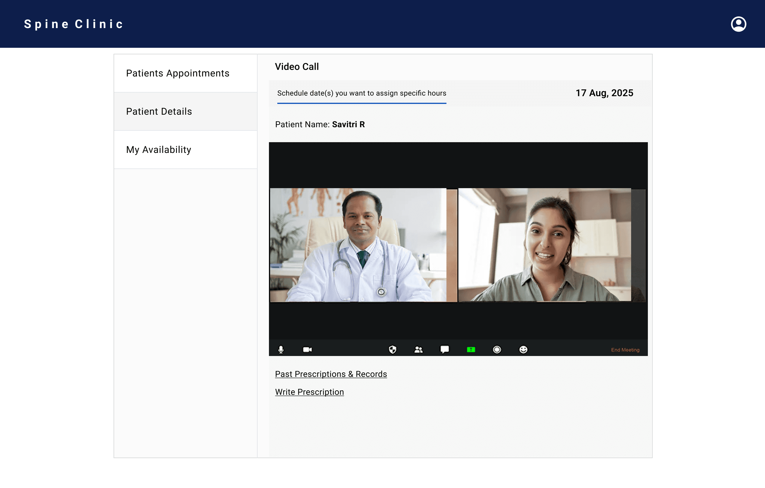This screenshot has width=765, height=488.
Task: Click the doctor's video thumbnail
Action: point(363,245)
